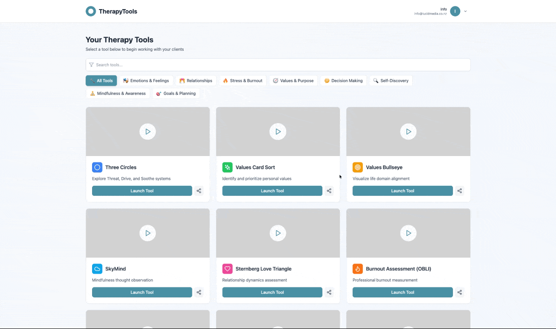Share the Three Circles tool
The image size is (556, 329).
(199, 191)
